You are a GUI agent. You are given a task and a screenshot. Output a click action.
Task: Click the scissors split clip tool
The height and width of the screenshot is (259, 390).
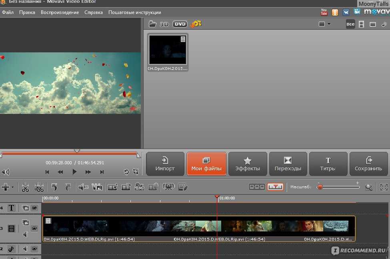pos(25,187)
